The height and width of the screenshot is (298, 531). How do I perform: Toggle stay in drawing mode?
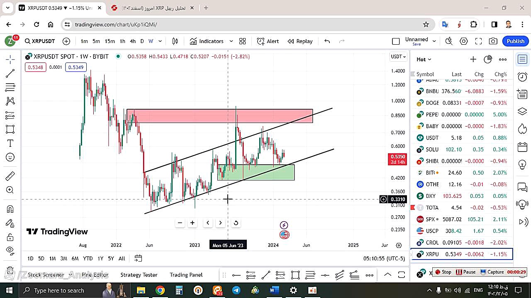(x=10, y=223)
